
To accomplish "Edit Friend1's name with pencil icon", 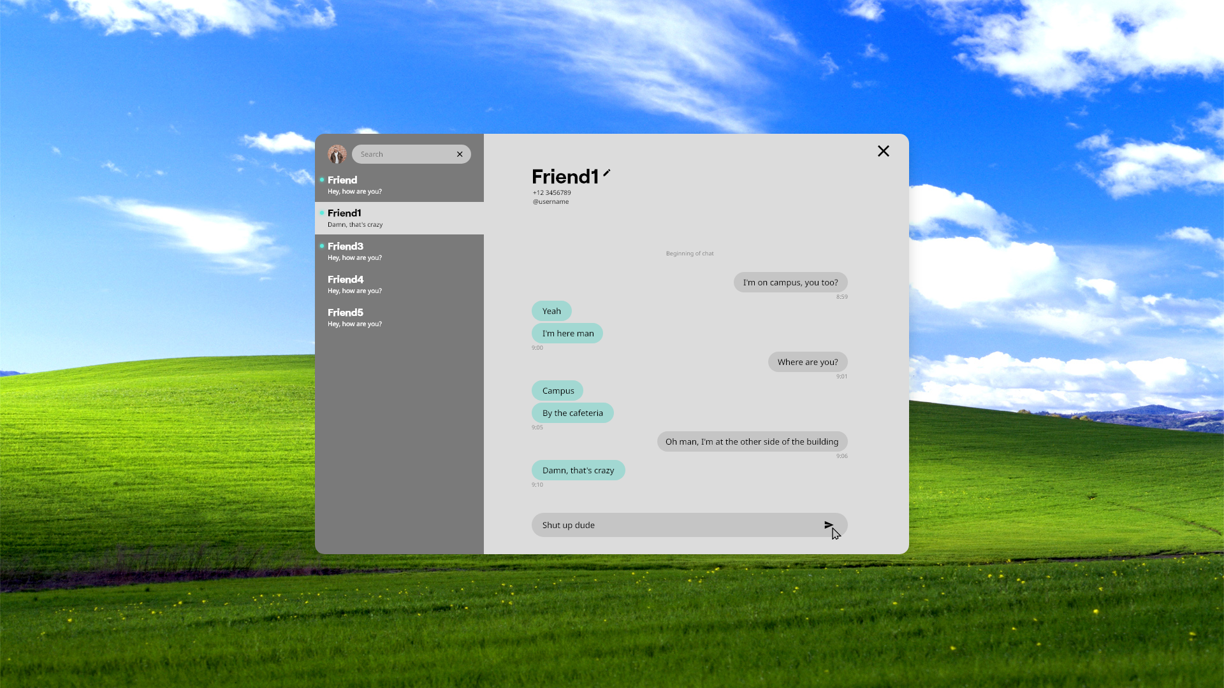I will tap(607, 173).
